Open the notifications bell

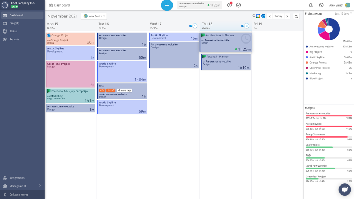(311, 5)
